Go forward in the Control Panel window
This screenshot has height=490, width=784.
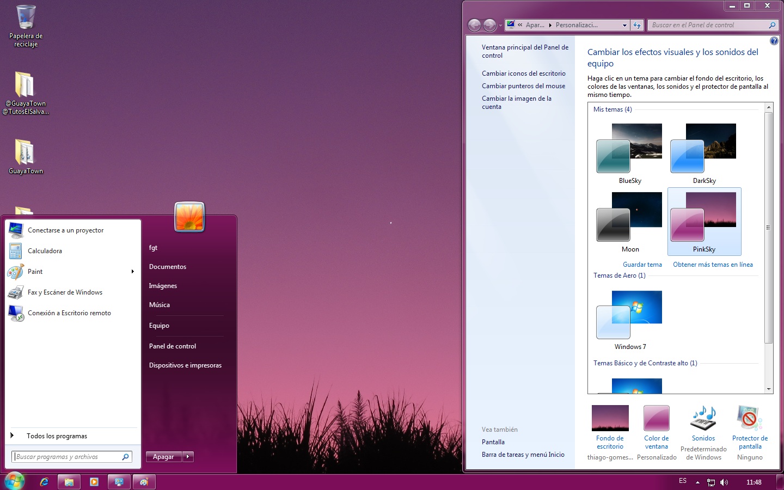coord(490,25)
